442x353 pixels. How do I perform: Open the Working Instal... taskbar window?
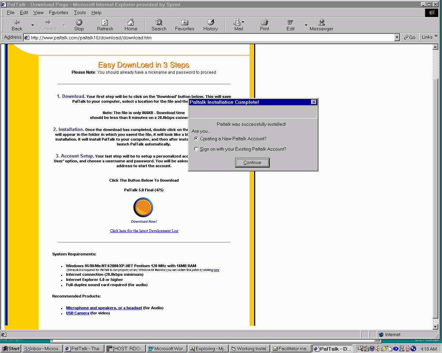249,349
